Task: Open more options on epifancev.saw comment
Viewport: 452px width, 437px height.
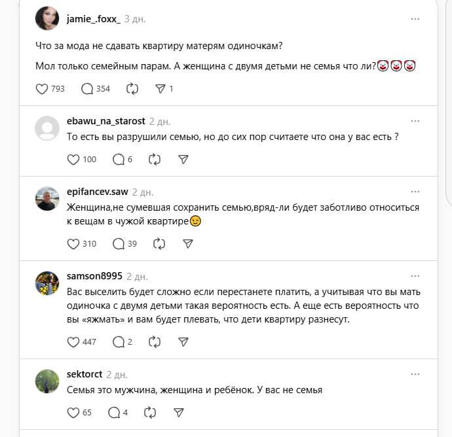Action: pyautogui.click(x=415, y=192)
